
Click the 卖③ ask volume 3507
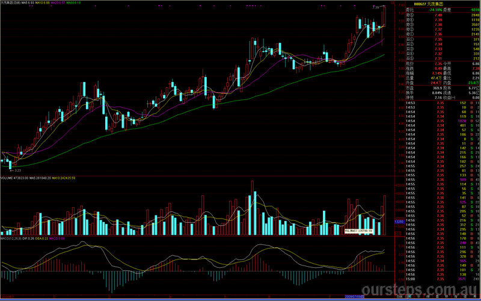[475, 25]
